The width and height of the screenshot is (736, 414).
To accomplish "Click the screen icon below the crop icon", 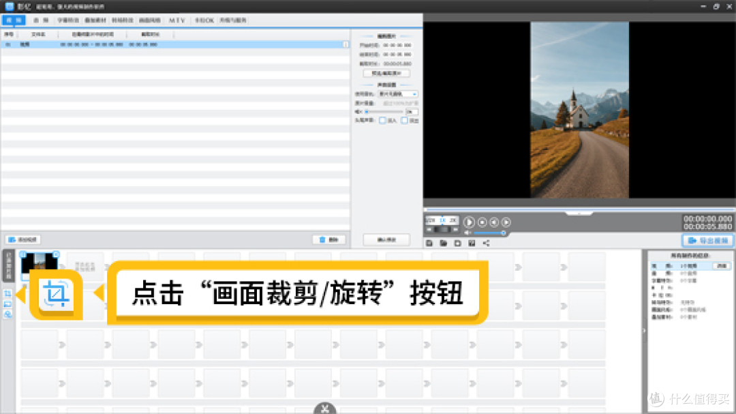I will [7, 304].
